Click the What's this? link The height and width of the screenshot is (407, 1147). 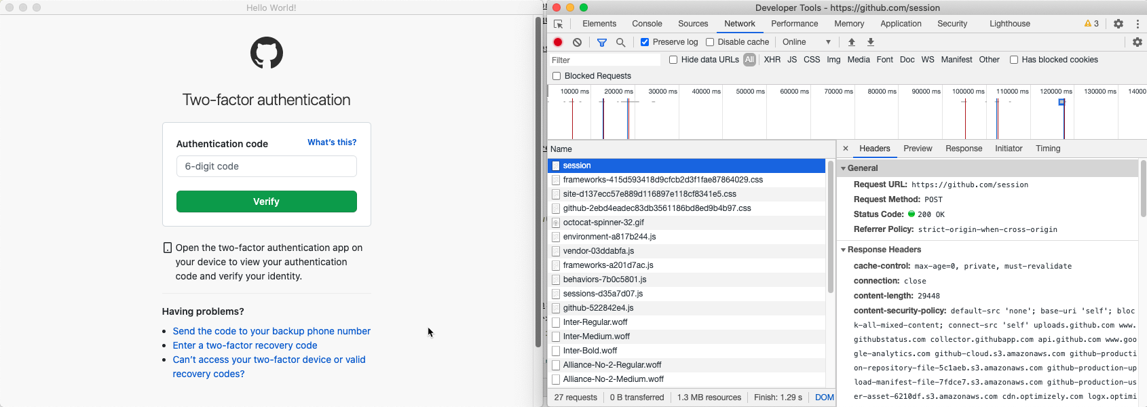click(332, 142)
